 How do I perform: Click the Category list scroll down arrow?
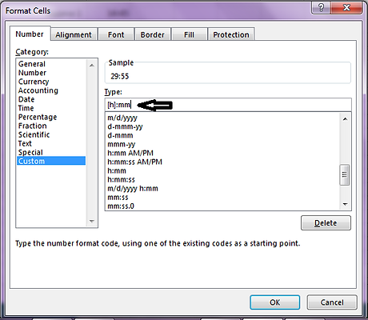[x=92, y=221]
